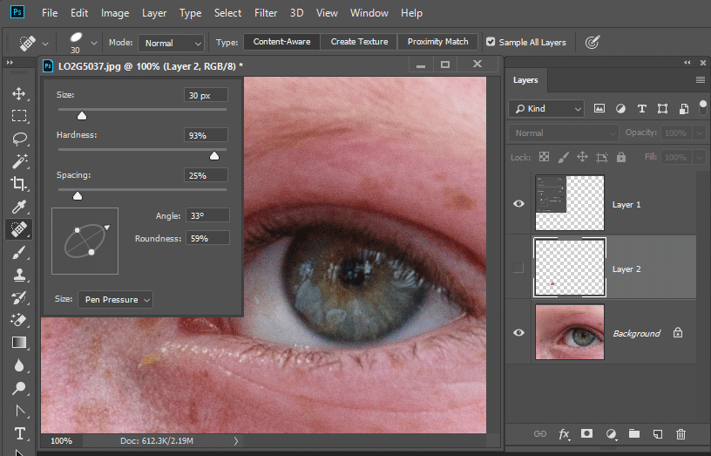The height and width of the screenshot is (456, 711).
Task: Select the Lasso tool
Action: [19, 139]
